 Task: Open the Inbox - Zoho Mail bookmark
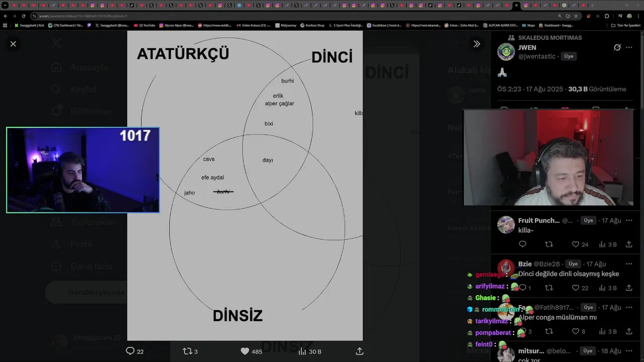[x=461, y=25]
